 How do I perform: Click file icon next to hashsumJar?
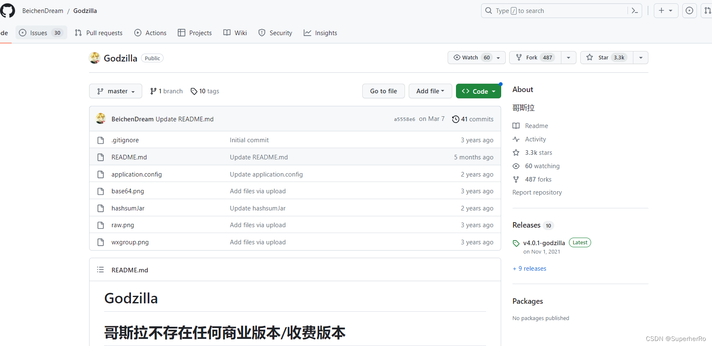click(x=100, y=208)
